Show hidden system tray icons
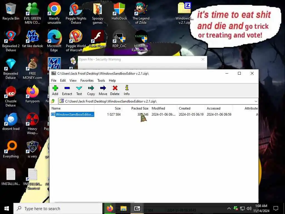The width and height of the screenshot is (285, 214). [x=229, y=208]
